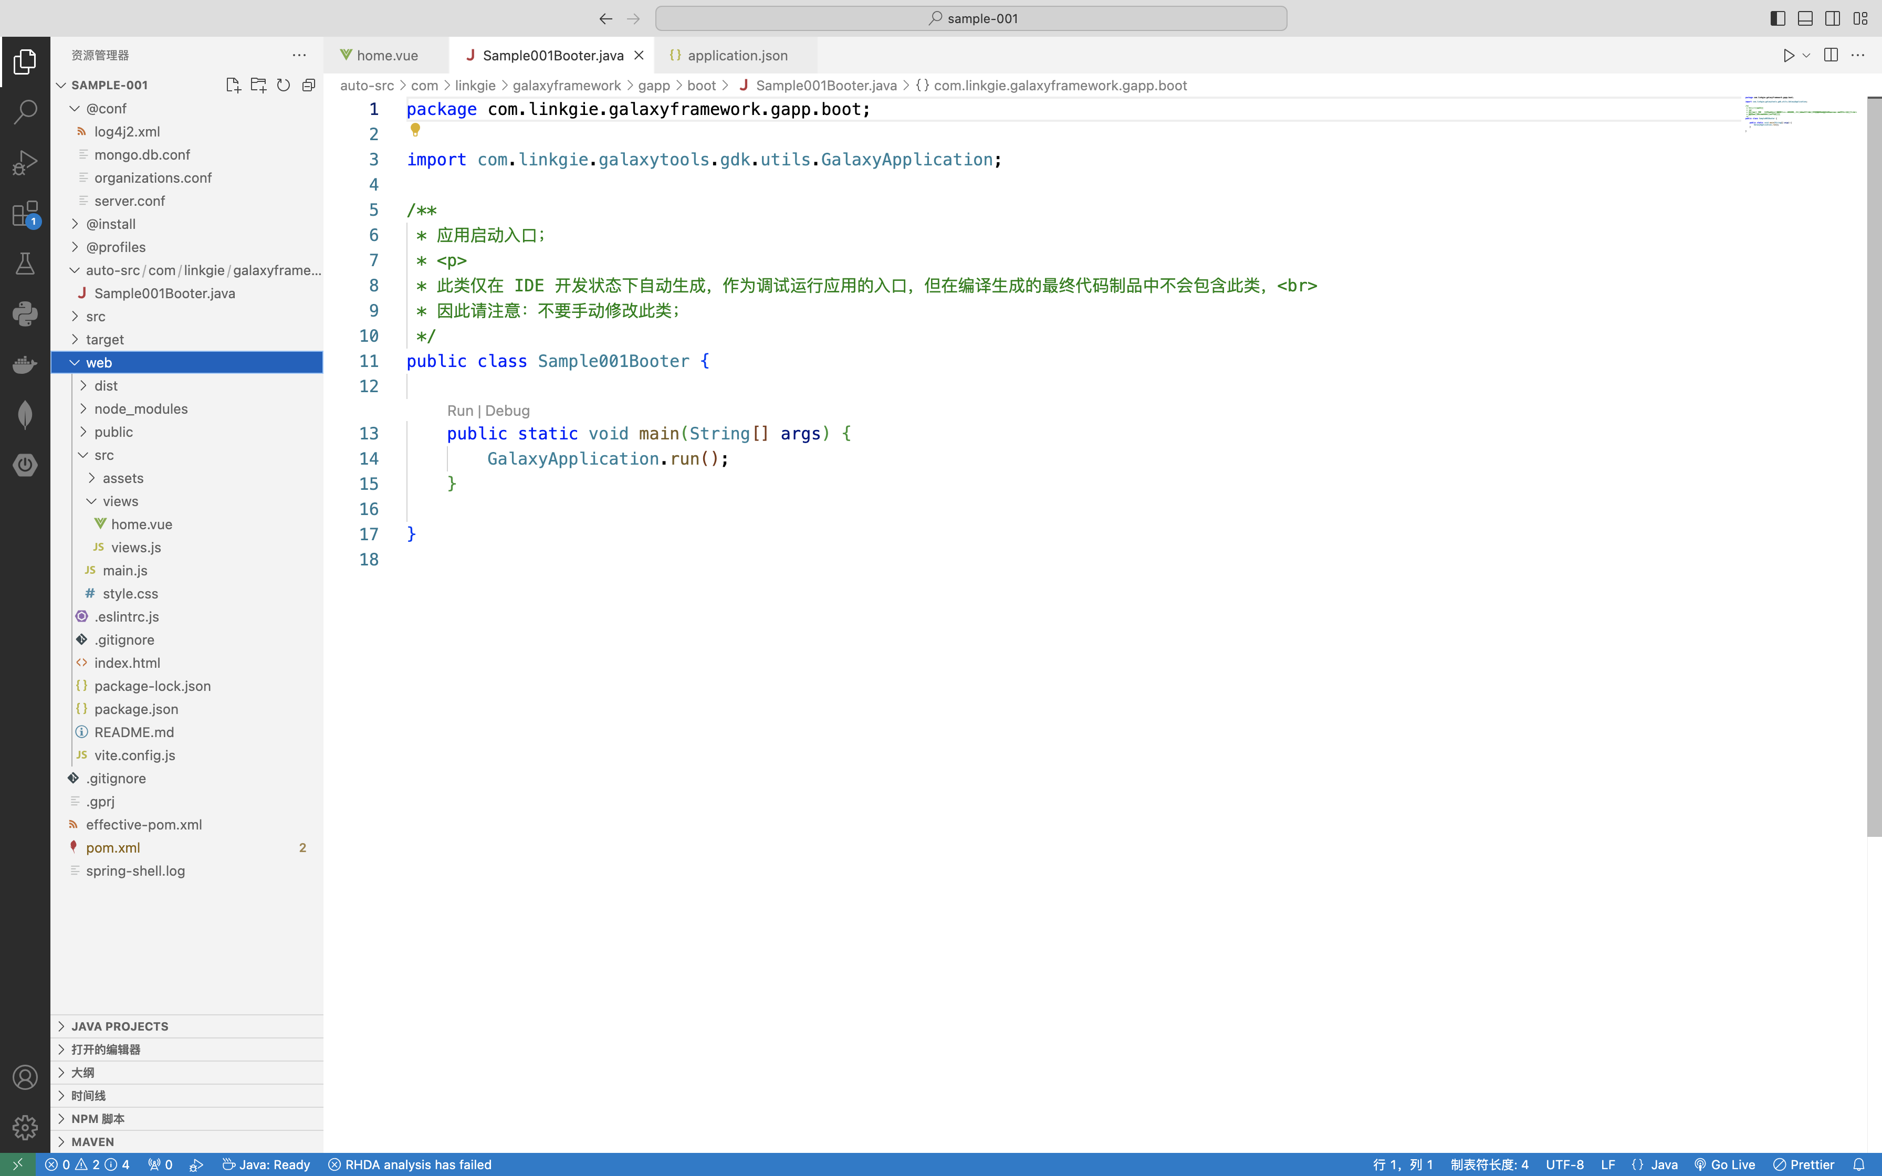Screen dimensions: 1882x1176
Task: Collapse all folders in explorer
Action: (309, 85)
